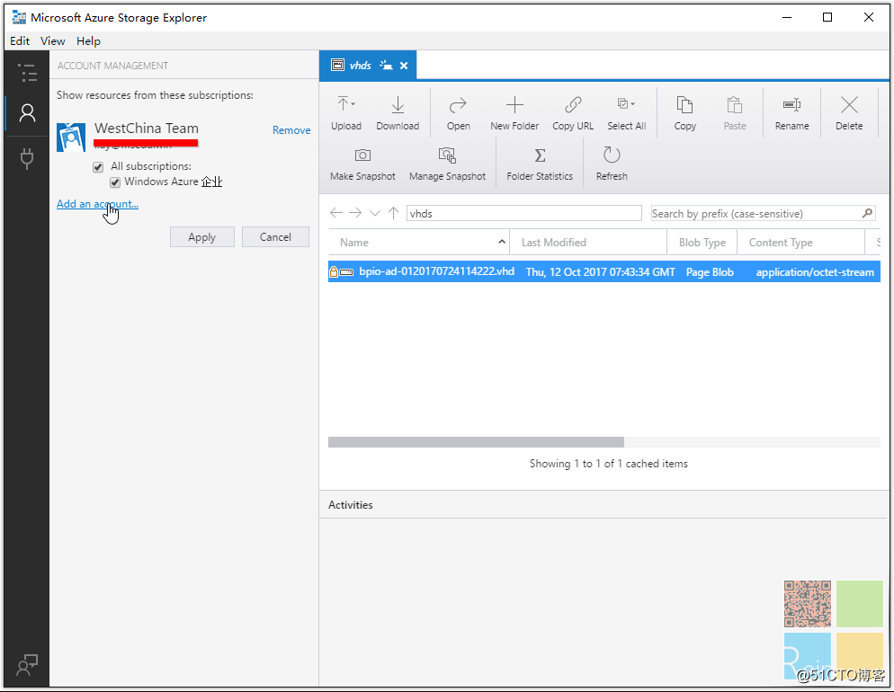Image resolution: width=894 pixels, height=692 pixels.
Task: Click the Page Blob cell in the row
Action: tap(710, 272)
